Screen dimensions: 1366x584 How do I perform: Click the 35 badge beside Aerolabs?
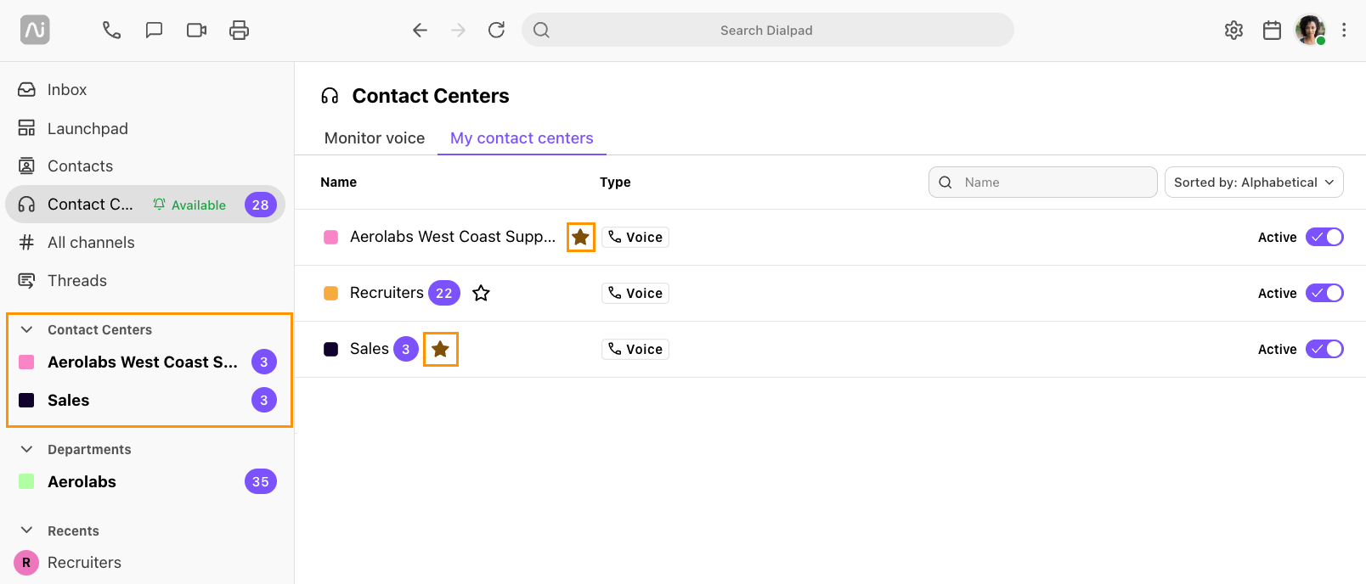click(261, 482)
